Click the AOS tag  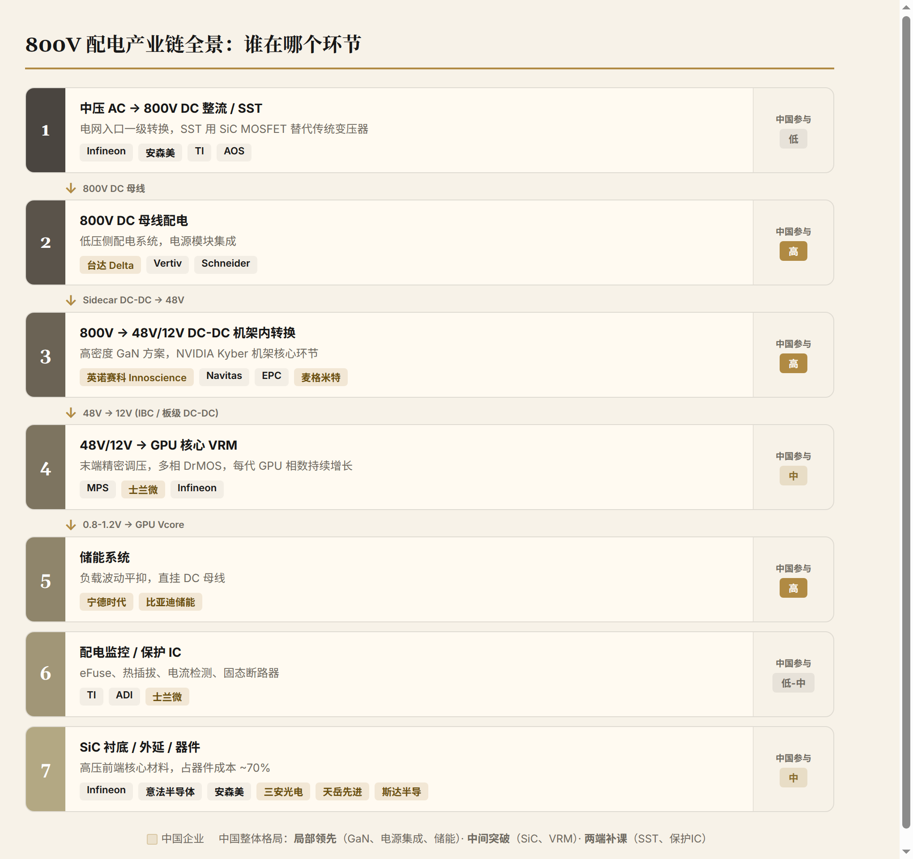tap(234, 152)
